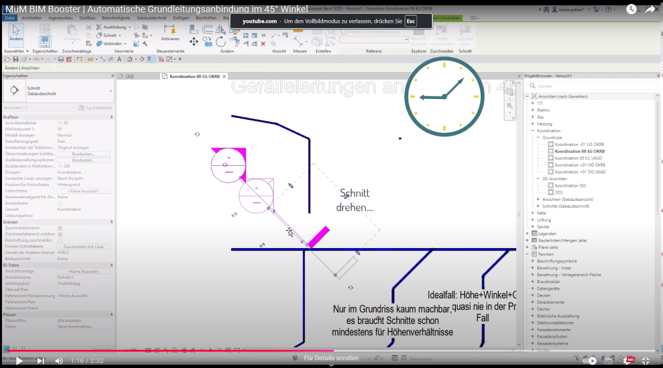This screenshot has height=368, width=663.
Task: Toggle the Zuschneidebereich checkbox
Action: click(60, 228)
